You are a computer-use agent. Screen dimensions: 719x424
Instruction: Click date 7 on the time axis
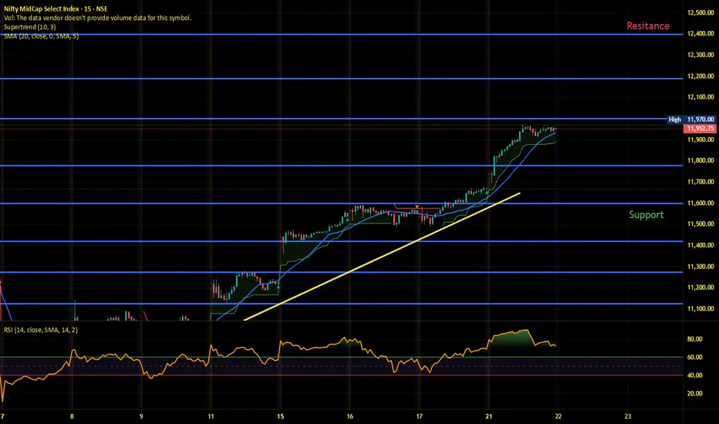pos(2,416)
